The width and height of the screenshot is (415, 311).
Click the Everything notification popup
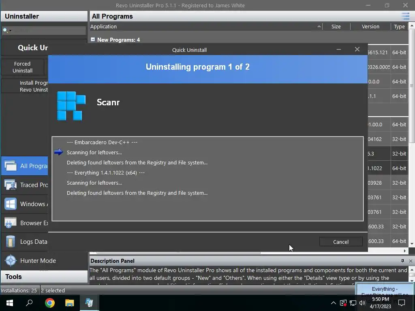pyautogui.click(x=385, y=290)
